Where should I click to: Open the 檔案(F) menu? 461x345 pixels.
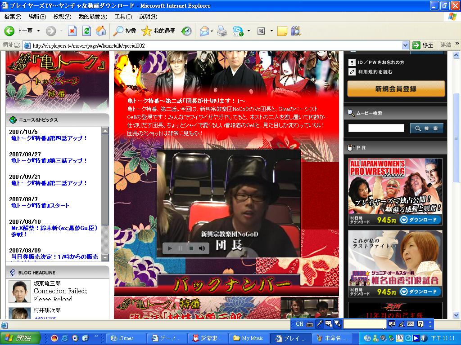[x=13, y=17]
